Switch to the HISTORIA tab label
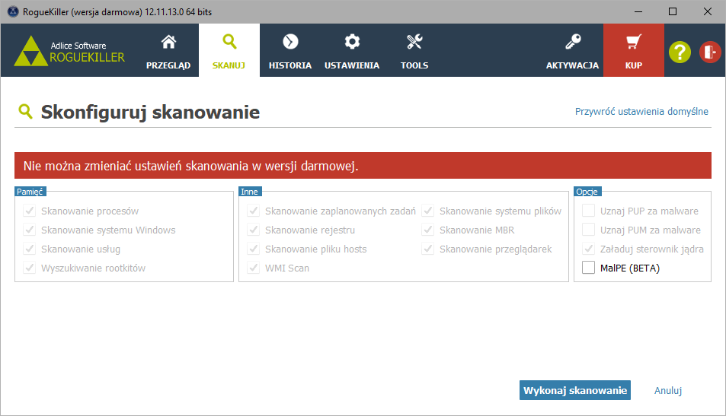Image resolution: width=726 pixels, height=416 pixels. [290, 65]
